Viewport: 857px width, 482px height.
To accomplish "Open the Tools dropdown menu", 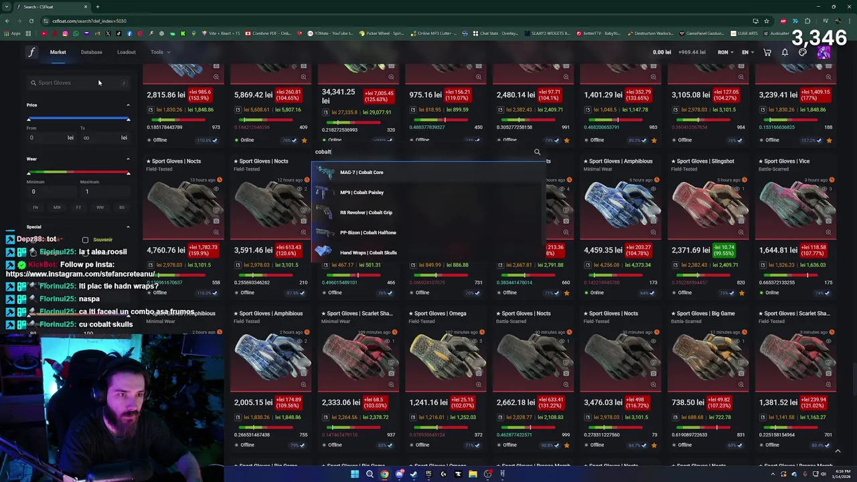I will (x=160, y=52).
